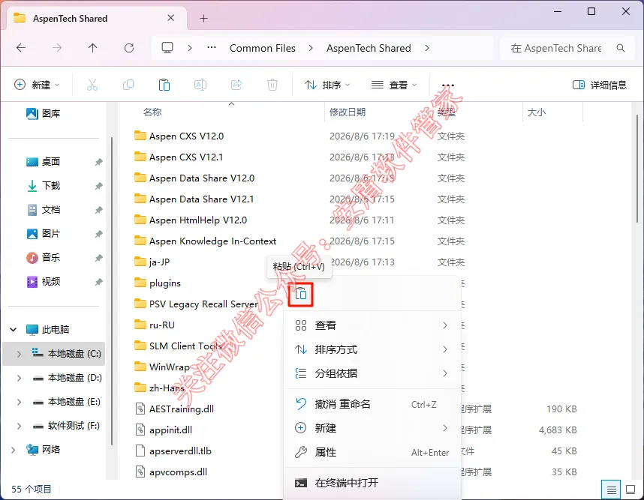Image resolution: width=644 pixels, height=500 pixels.
Task: Open Group by submenu in context menu
Action: [372, 373]
